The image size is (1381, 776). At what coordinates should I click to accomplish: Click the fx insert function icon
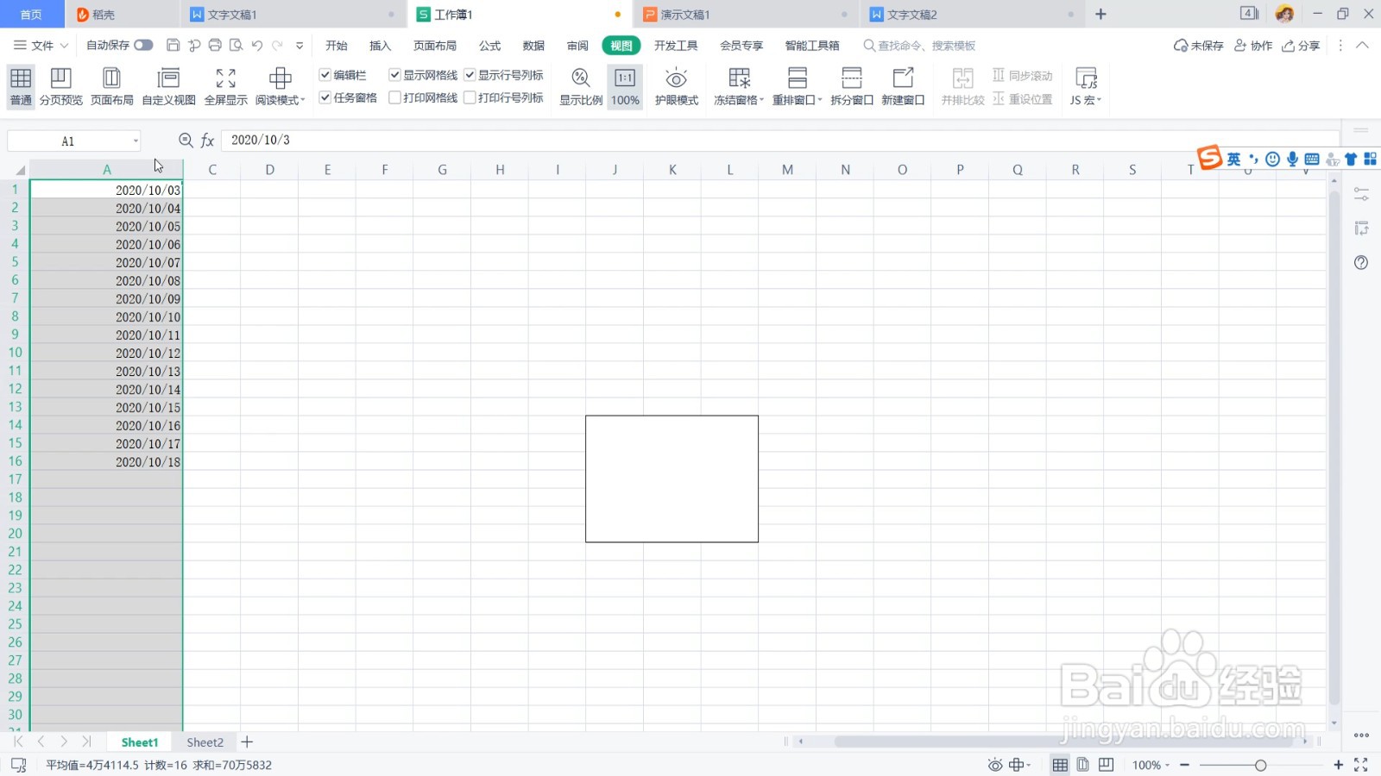tap(207, 140)
